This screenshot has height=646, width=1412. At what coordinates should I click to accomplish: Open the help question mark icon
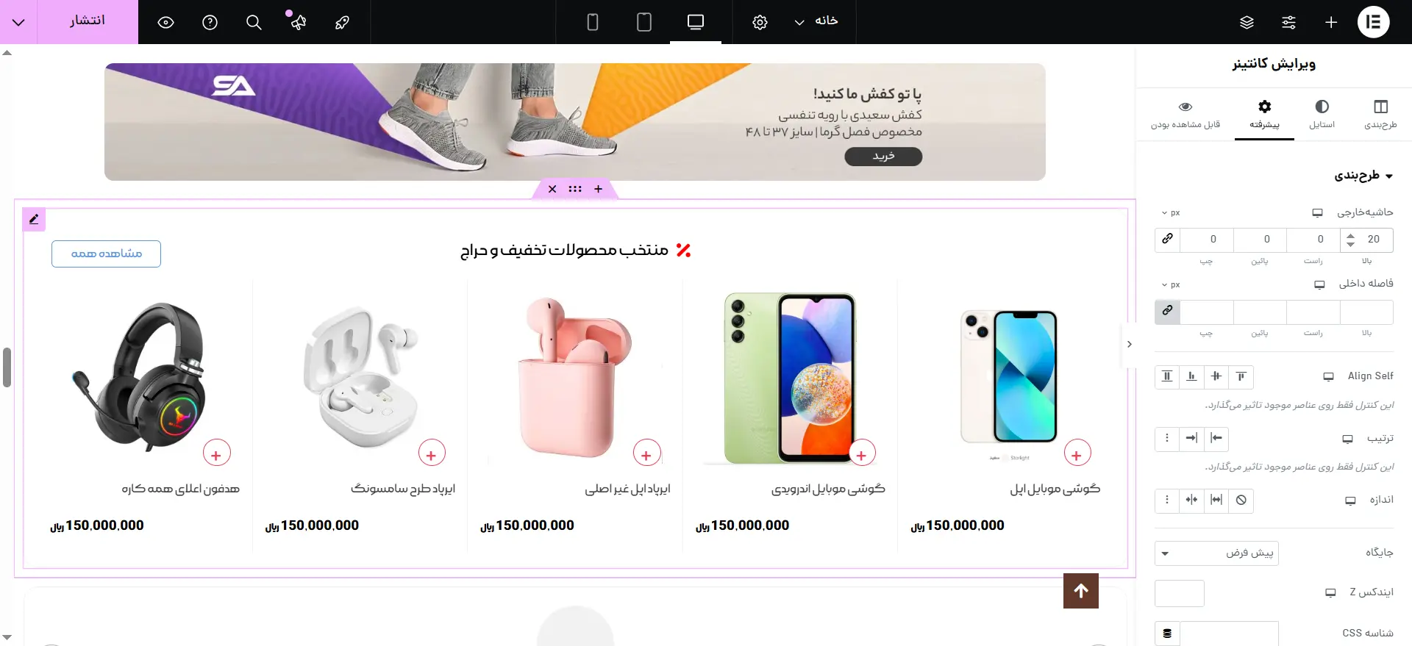click(210, 22)
